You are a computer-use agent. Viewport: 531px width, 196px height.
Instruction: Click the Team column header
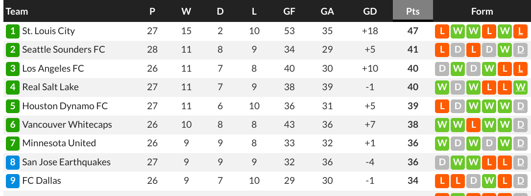click(17, 11)
